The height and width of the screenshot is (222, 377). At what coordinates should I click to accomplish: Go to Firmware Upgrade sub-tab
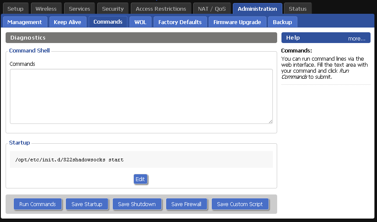click(x=237, y=22)
